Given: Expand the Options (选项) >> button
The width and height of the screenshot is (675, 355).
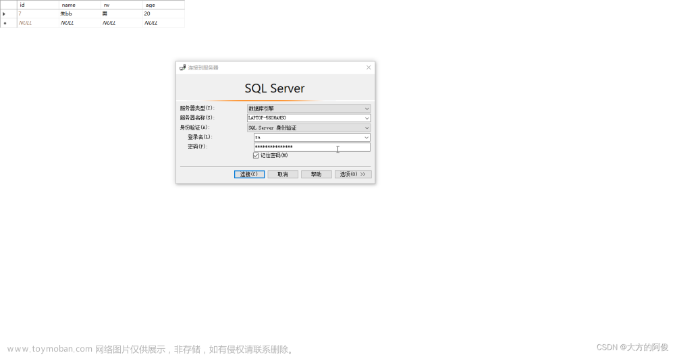Looking at the screenshot, I should click(x=353, y=174).
